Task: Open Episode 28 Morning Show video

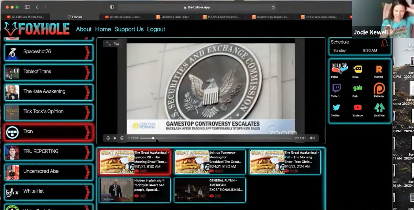Action: 135,162
